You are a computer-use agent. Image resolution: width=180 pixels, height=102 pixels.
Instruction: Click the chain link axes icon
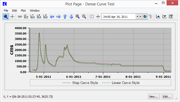coord(20,16)
